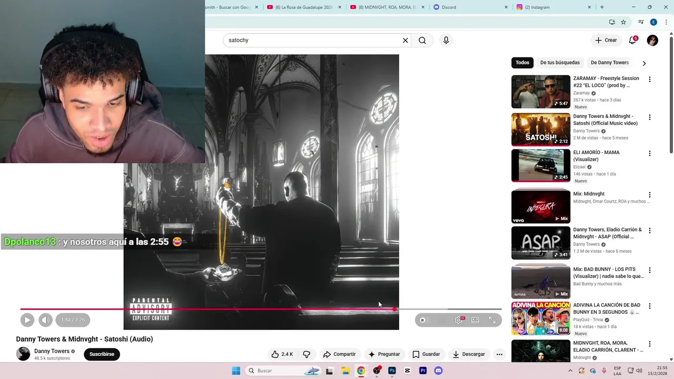Viewport: 674px width, 379px height.
Task: Switch to theater mode view
Action: (475, 320)
